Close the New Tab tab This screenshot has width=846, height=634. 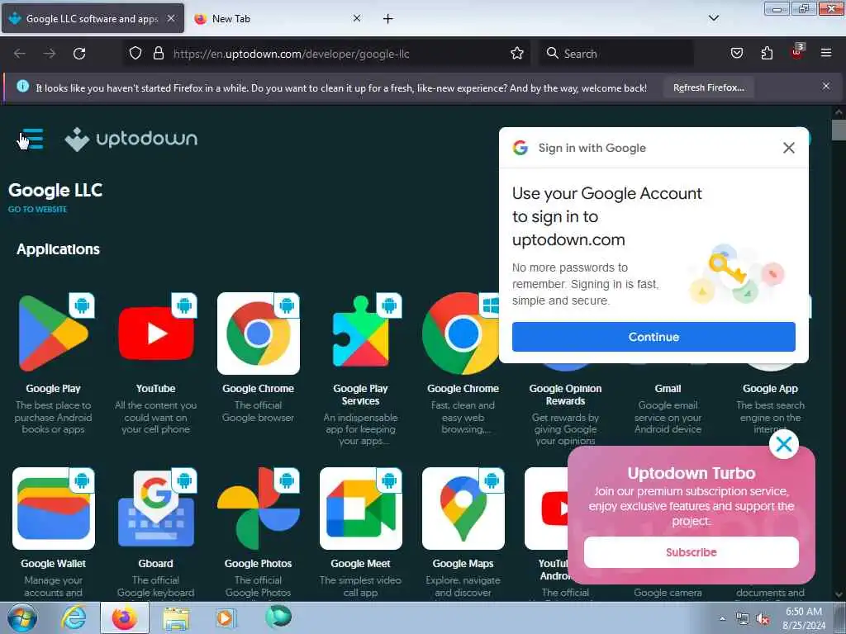(357, 18)
